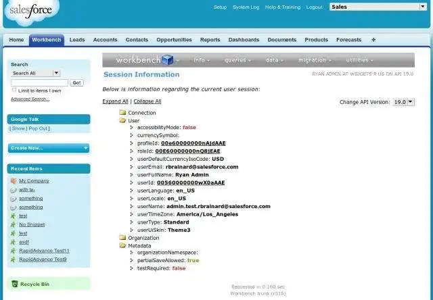Viewport: 433px width, 300px height.
Task: Click the icon beside RapidAdvance Test9
Action: pyautogui.click(x=13, y=259)
